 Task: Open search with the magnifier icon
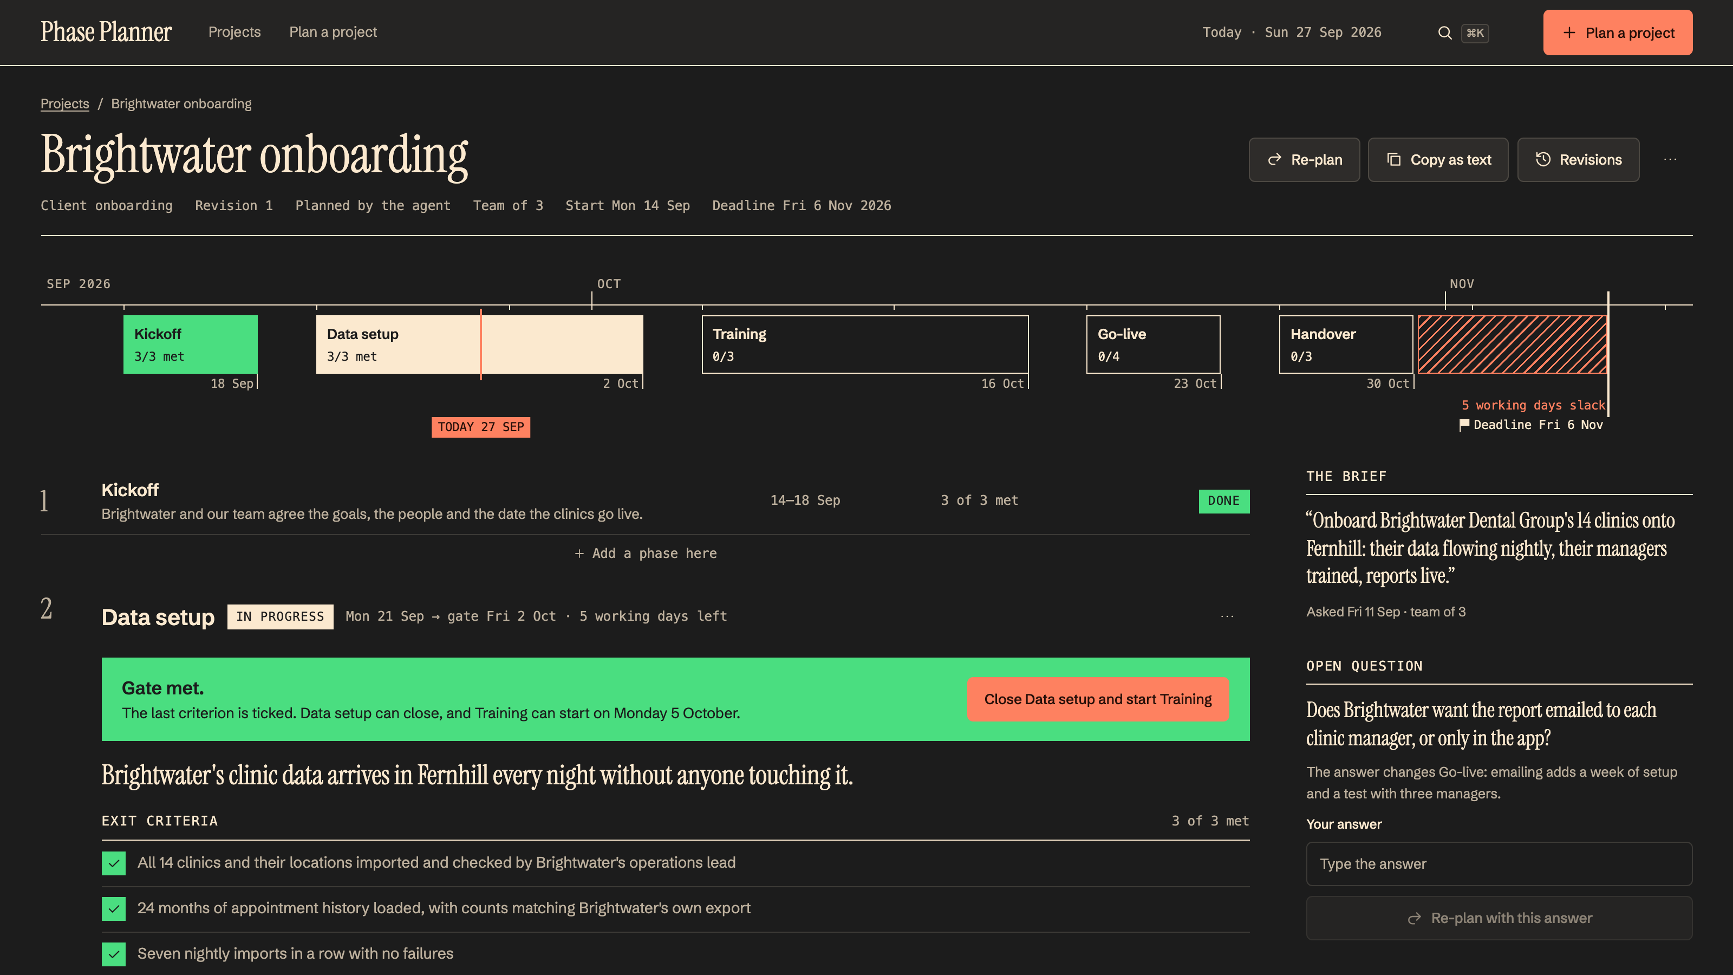(1444, 33)
